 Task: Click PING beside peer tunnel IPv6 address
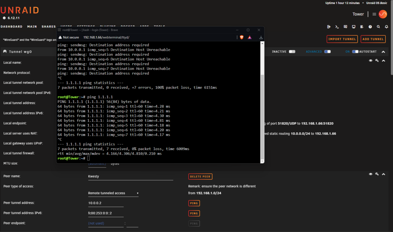[x=194, y=214]
